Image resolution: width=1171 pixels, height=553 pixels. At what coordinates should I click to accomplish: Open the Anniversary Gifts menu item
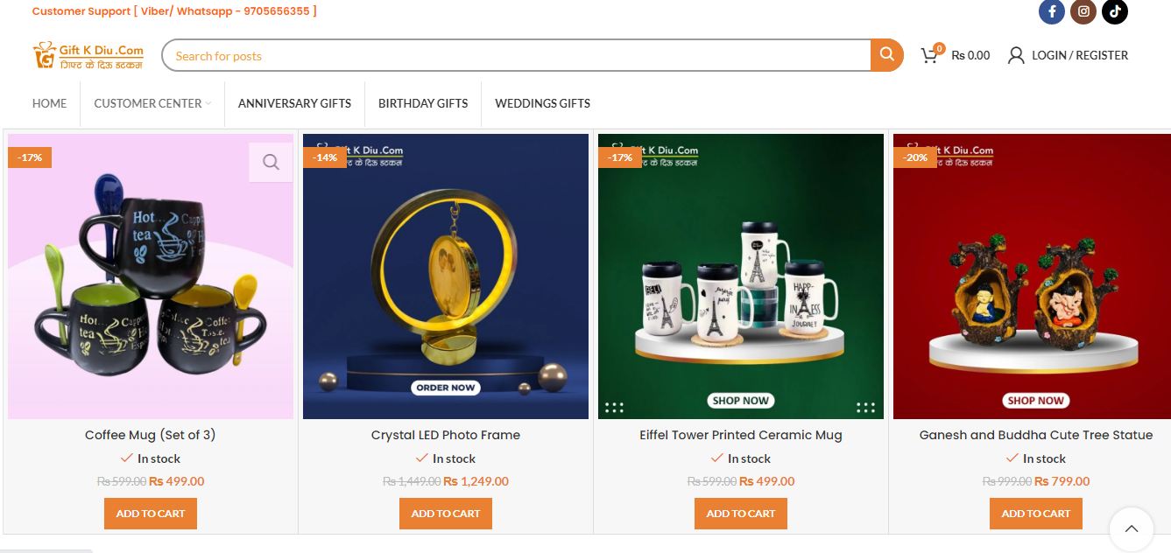pos(294,103)
